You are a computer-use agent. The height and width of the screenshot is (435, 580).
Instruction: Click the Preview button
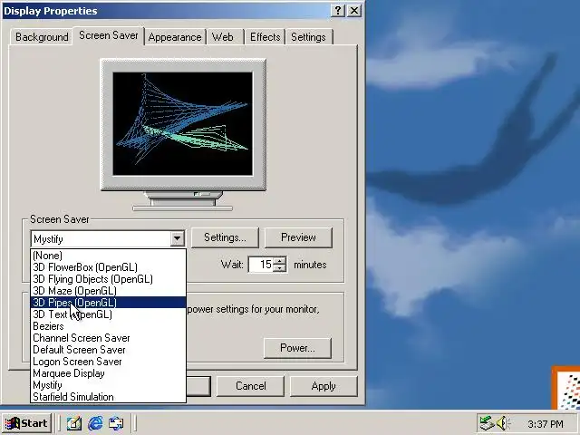(298, 237)
